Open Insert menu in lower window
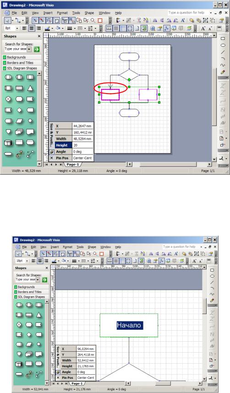The height and width of the screenshot is (393, 230). point(55,247)
